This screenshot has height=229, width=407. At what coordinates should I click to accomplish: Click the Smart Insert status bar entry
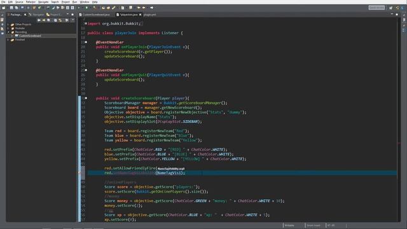(x=314, y=225)
